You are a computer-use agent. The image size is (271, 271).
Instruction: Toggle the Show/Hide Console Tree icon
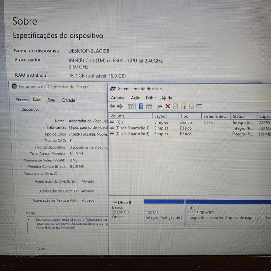131,107
